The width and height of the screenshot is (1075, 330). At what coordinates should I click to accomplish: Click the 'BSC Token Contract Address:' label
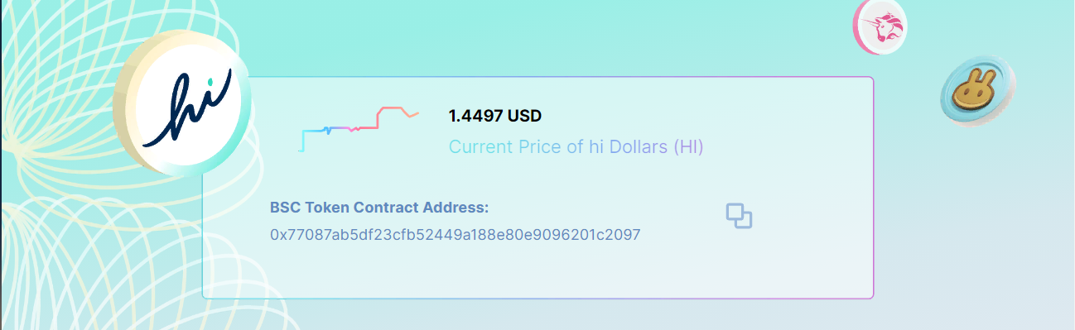379,207
